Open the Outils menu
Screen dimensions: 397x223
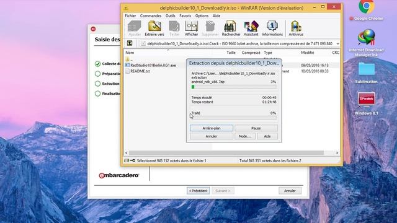171,15
